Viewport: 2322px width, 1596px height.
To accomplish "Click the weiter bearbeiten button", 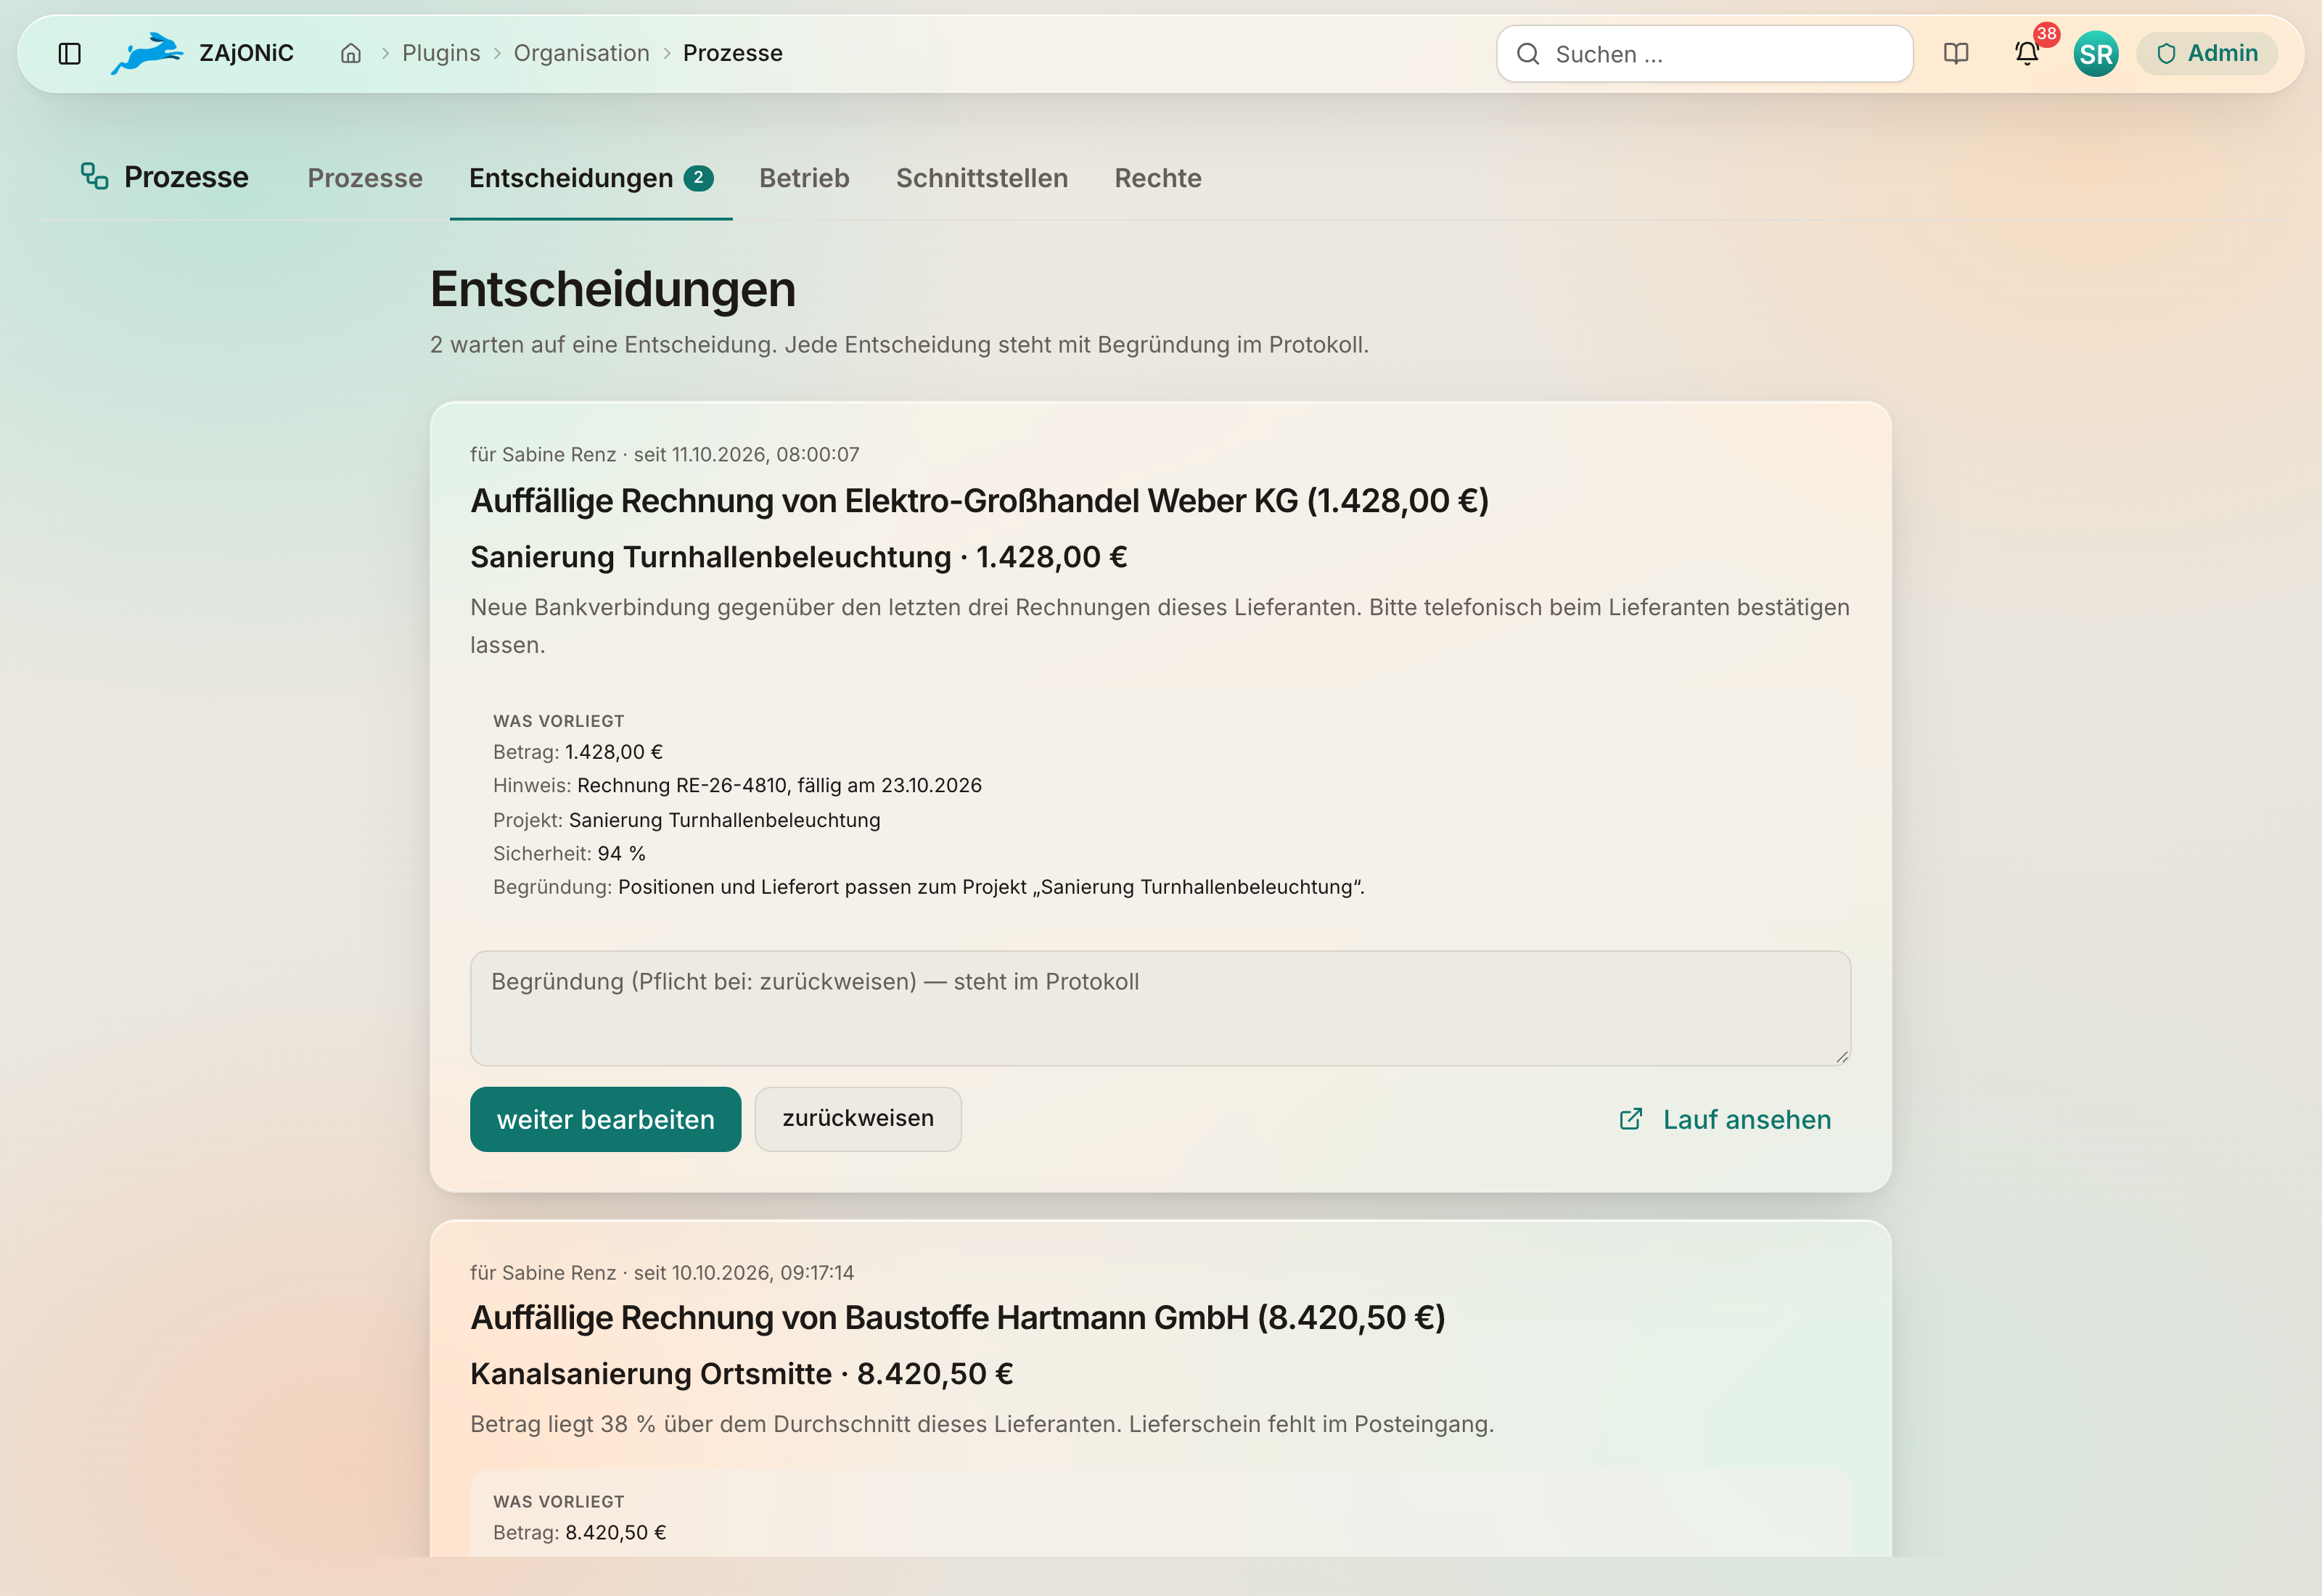I will pos(606,1119).
